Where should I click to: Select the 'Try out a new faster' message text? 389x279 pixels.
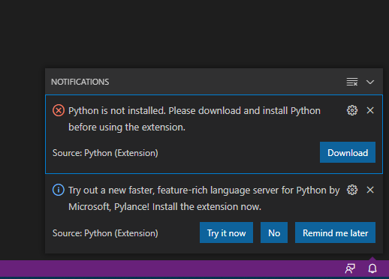pos(204,199)
